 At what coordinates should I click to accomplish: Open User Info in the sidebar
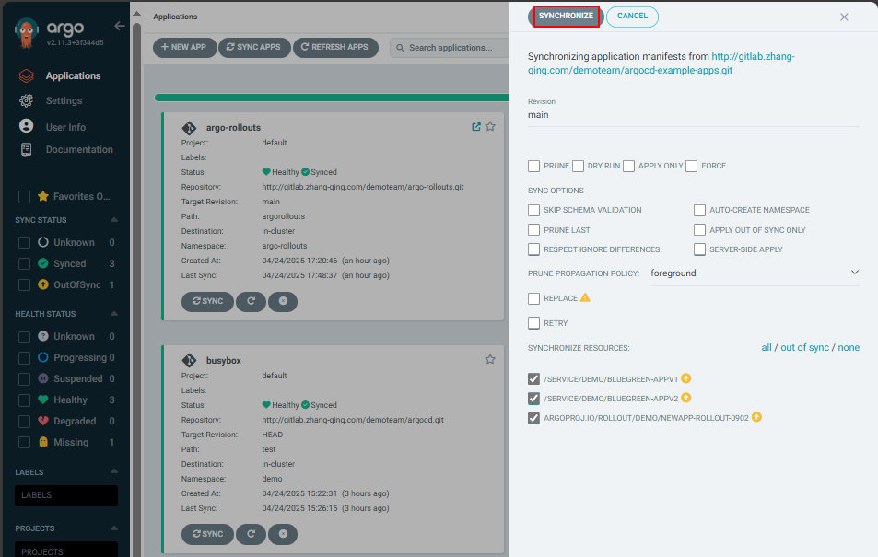pos(65,127)
